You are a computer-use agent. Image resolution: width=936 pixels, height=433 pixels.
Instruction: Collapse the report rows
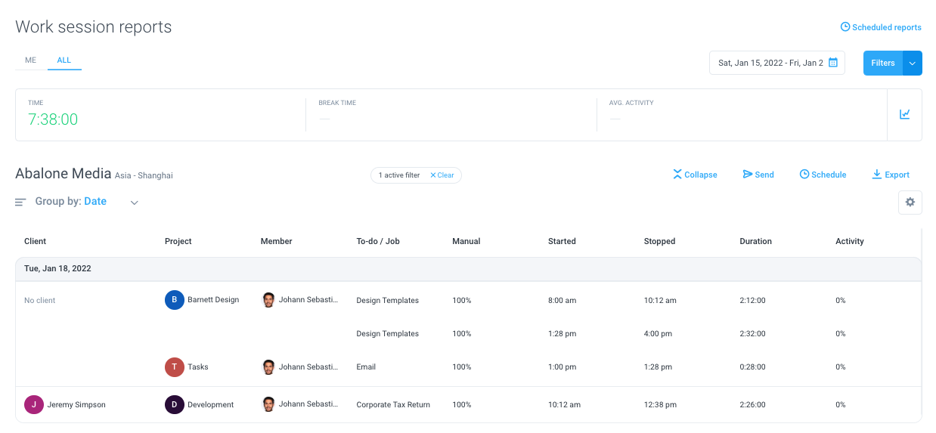click(x=695, y=175)
